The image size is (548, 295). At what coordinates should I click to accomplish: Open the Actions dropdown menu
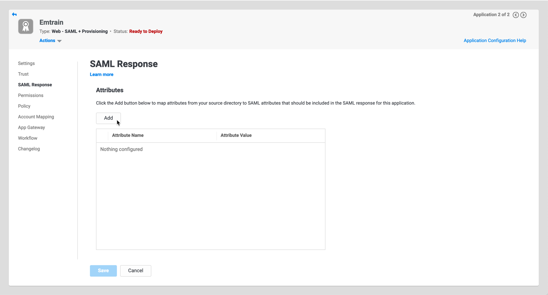pos(50,40)
